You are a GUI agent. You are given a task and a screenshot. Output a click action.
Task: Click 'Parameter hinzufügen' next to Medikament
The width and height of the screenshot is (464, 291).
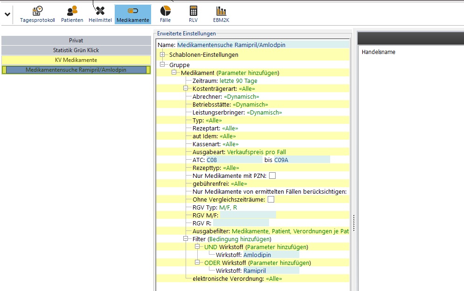pyautogui.click(x=248, y=73)
